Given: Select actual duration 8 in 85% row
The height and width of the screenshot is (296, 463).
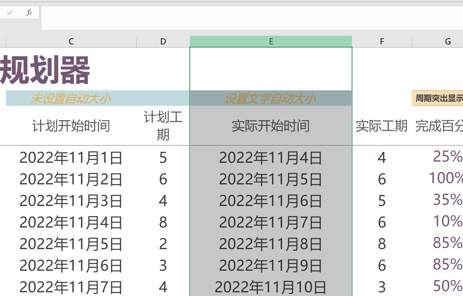Looking at the screenshot, I should [x=382, y=244].
